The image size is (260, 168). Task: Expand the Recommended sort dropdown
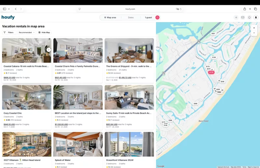(27, 32)
